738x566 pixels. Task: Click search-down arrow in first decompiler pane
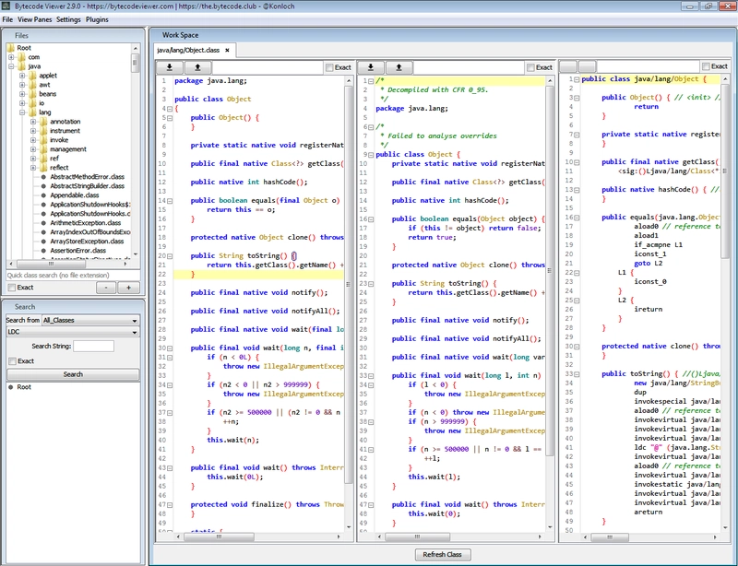click(x=170, y=67)
